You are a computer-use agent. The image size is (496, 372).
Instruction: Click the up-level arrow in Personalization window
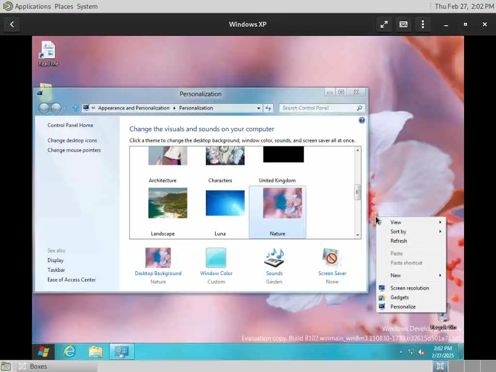(75, 108)
